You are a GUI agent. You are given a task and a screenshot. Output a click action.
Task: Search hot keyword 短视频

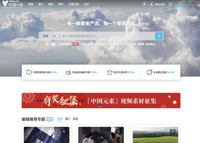point(141,44)
